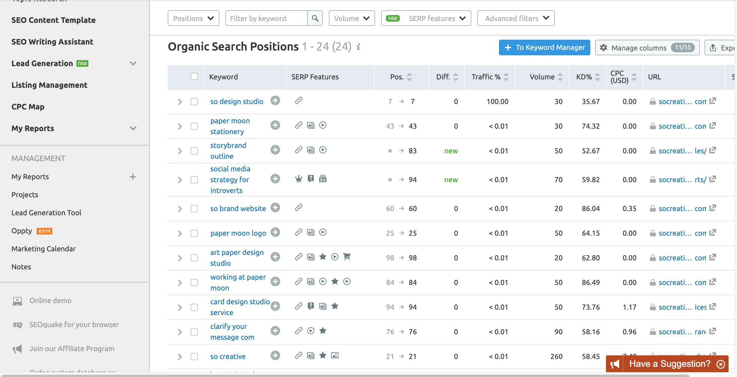Click the site links icon in 'so design studio' row

click(298, 100)
